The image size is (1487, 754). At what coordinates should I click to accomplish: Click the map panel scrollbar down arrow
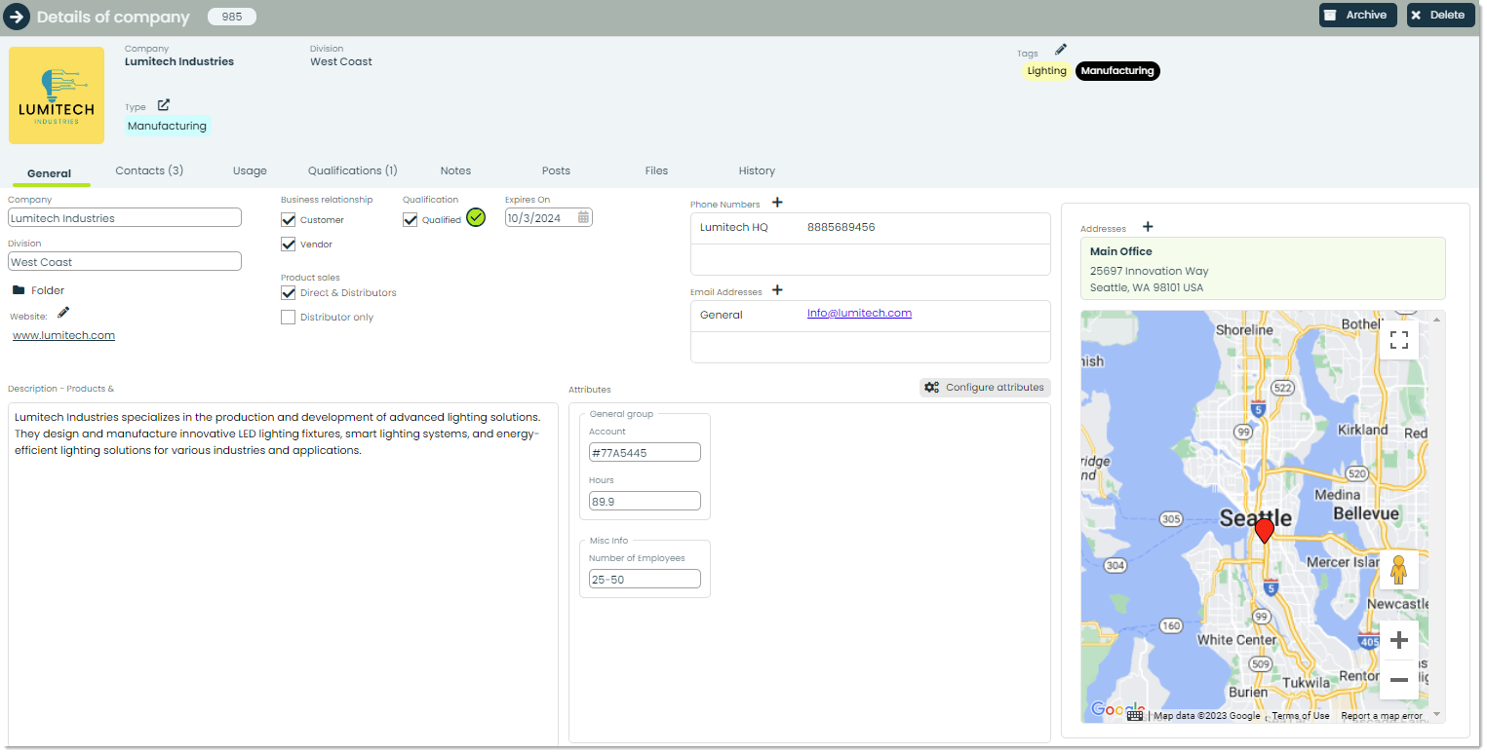[x=1436, y=714]
